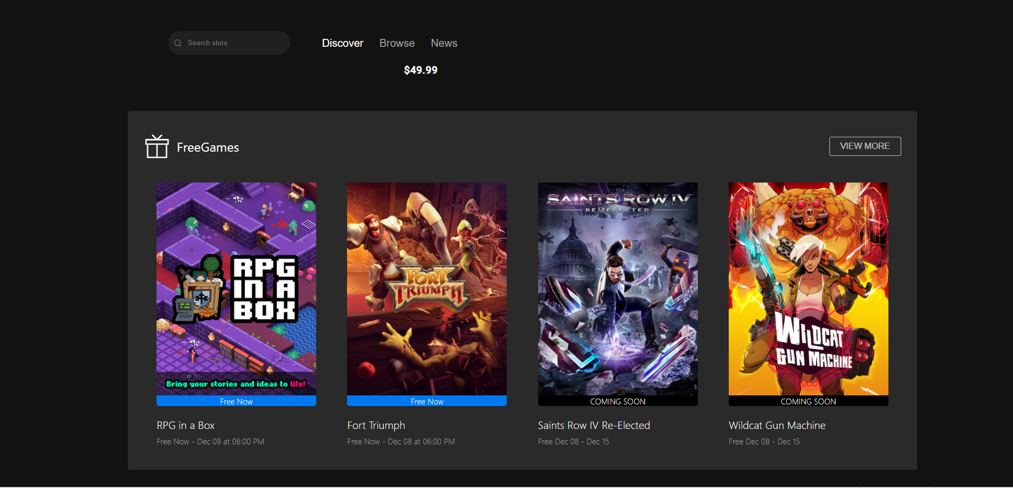Click the FreeGames section heading

(208, 147)
